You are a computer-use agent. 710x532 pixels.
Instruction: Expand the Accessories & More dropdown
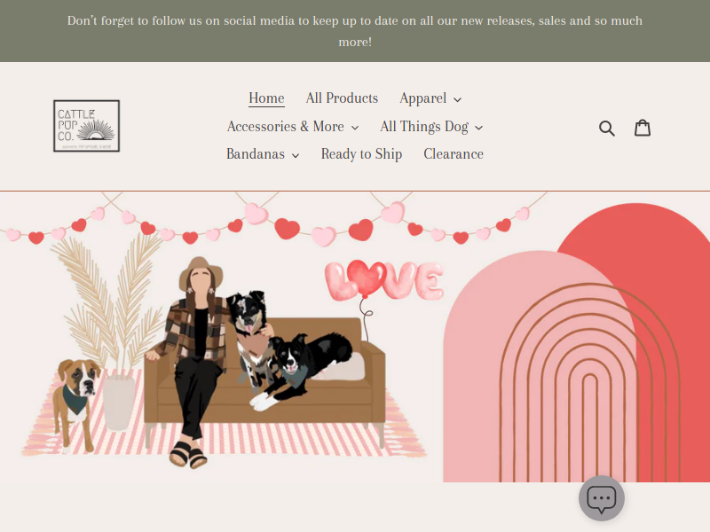click(292, 127)
